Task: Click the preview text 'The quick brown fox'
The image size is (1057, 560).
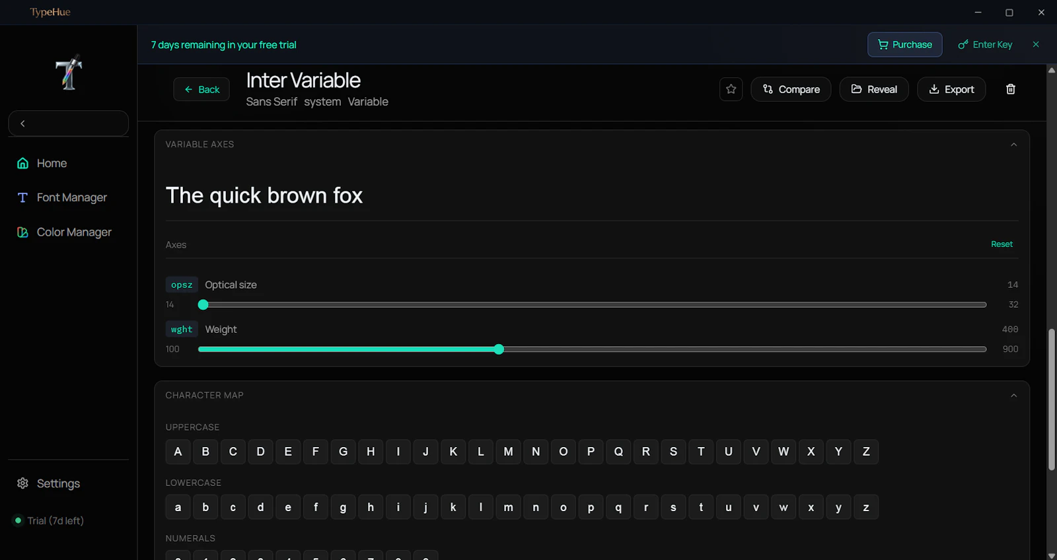Action: (264, 195)
